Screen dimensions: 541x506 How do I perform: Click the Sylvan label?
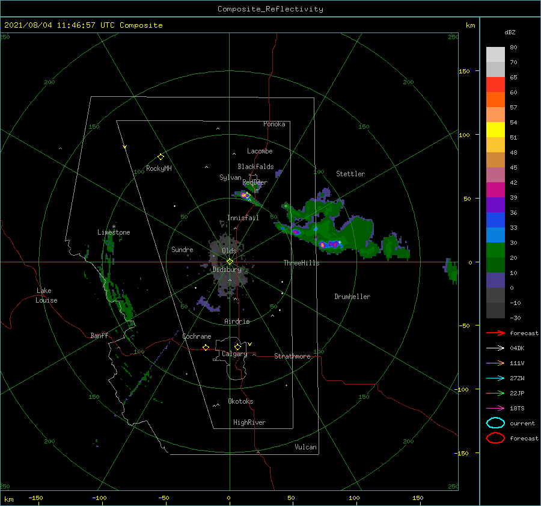point(230,177)
